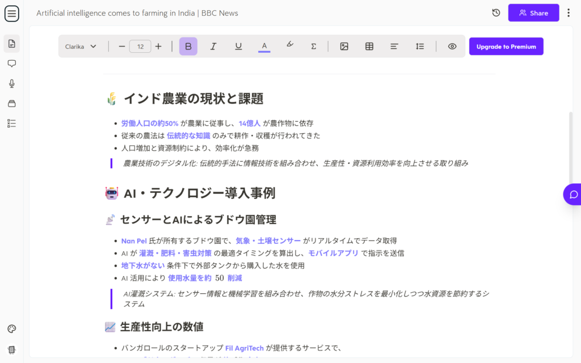Insert a table from the toolbar
Screen dimensions: 581x363
point(369,47)
